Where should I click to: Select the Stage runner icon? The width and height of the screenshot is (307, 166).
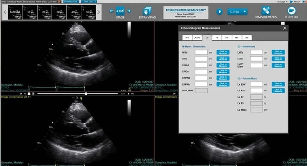tap(120, 11)
